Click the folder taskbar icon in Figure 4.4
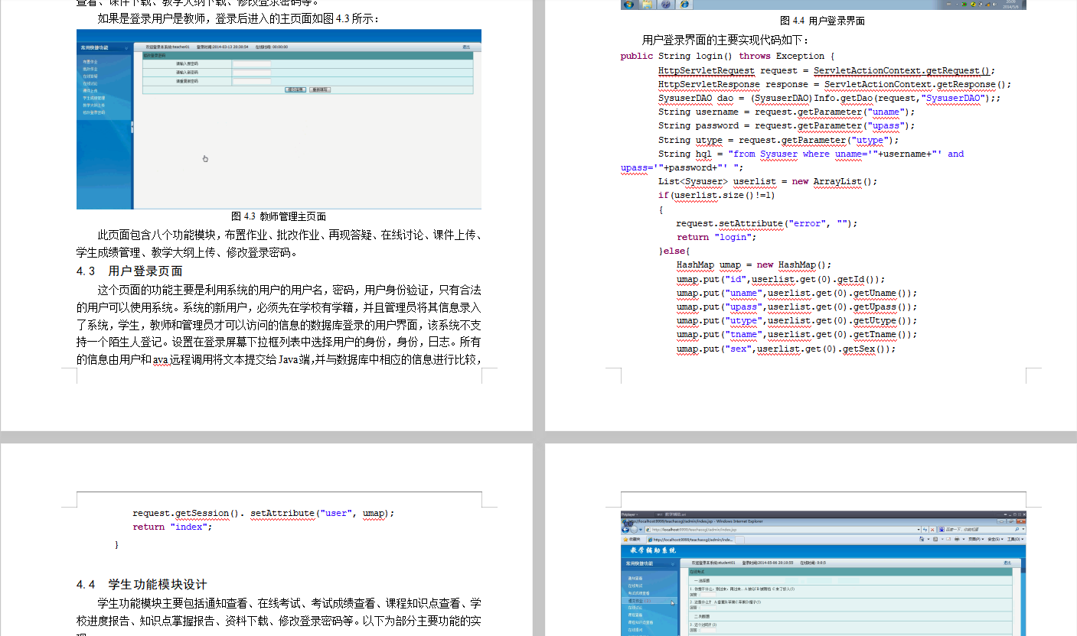 coord(648,5)
